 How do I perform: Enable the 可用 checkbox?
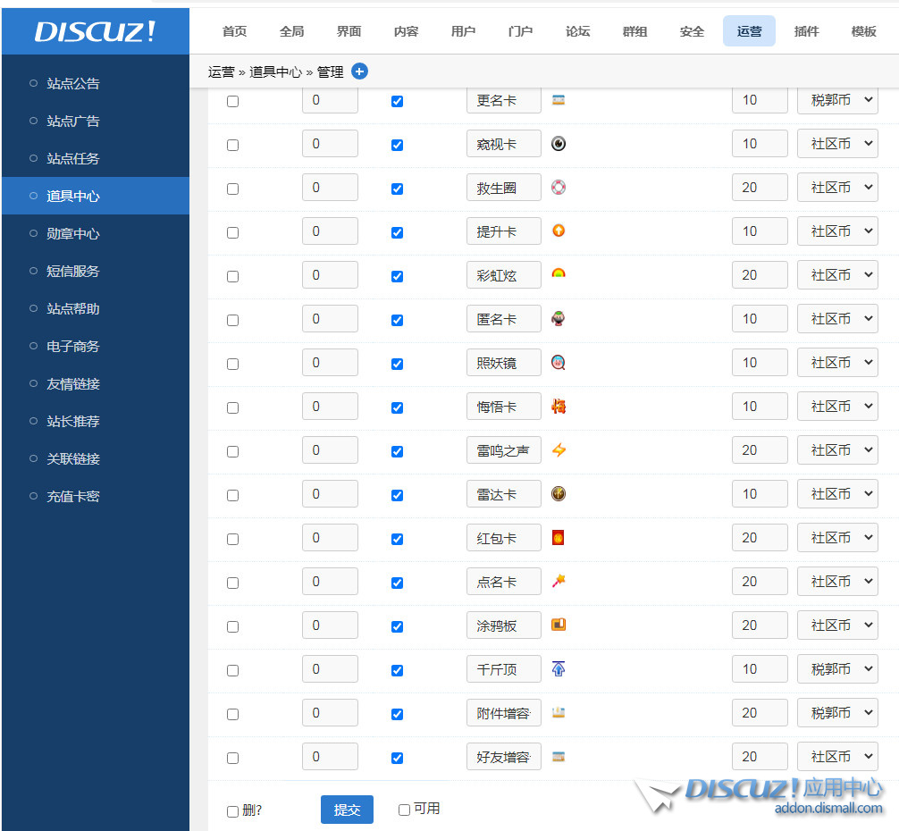404,810
